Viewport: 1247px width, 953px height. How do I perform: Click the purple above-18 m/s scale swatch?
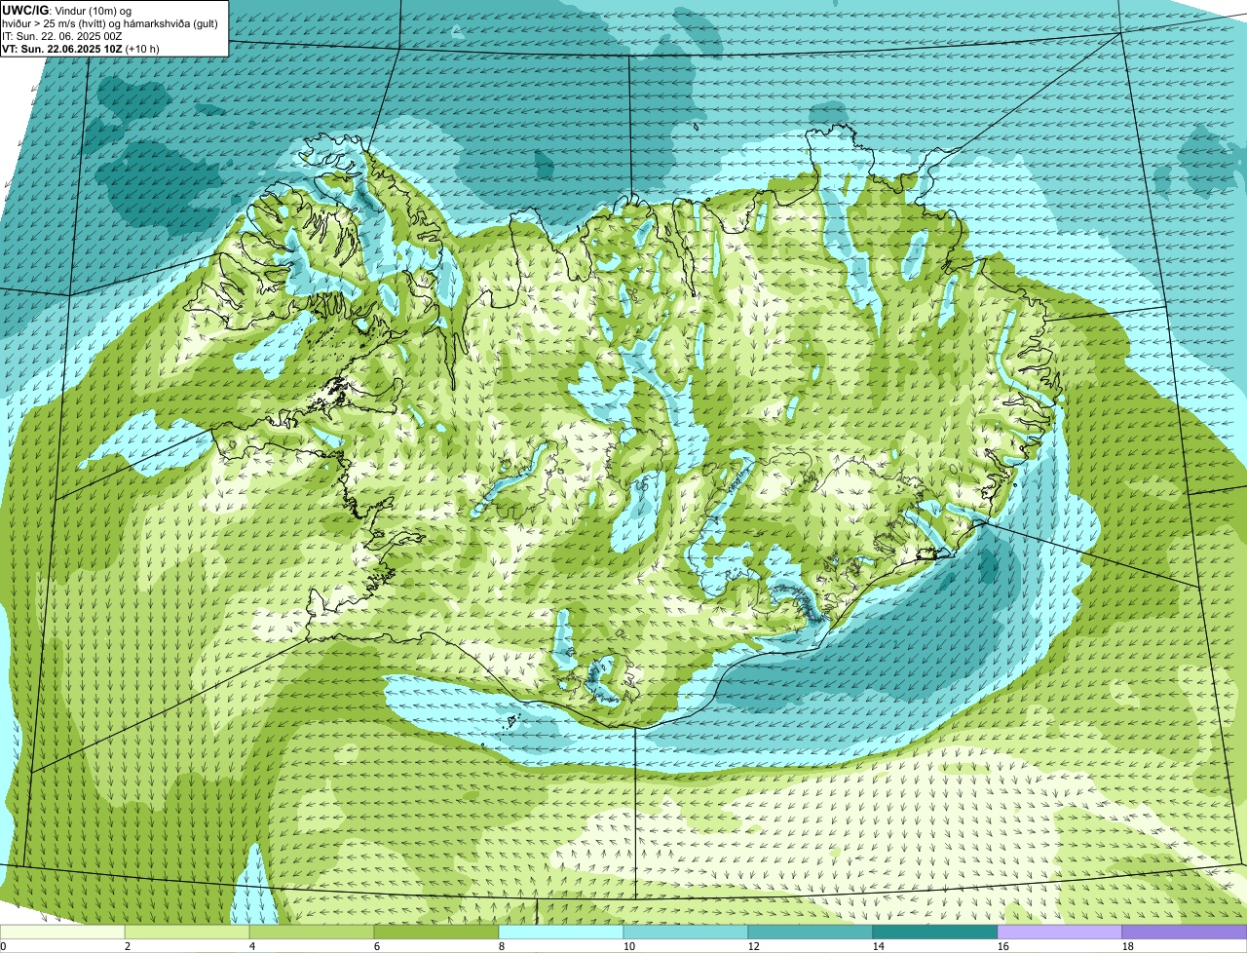click(x=1185, y=932)
